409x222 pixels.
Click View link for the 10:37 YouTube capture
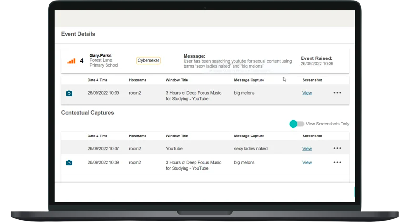click(307, 148)
